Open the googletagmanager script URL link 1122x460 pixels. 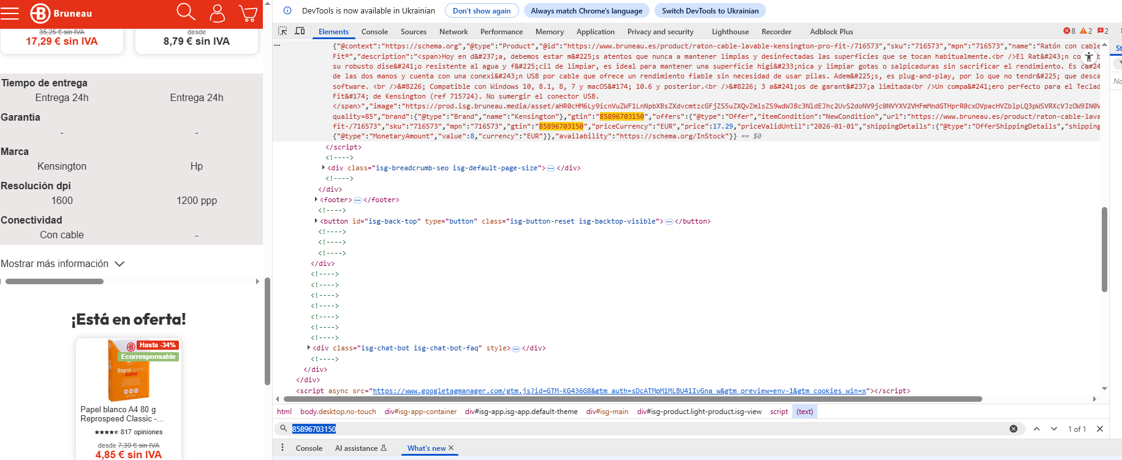[620, 391]
